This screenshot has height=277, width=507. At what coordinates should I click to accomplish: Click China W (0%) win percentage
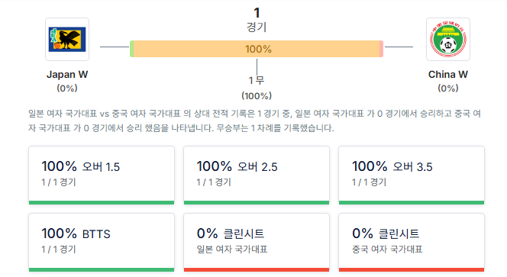448,89
